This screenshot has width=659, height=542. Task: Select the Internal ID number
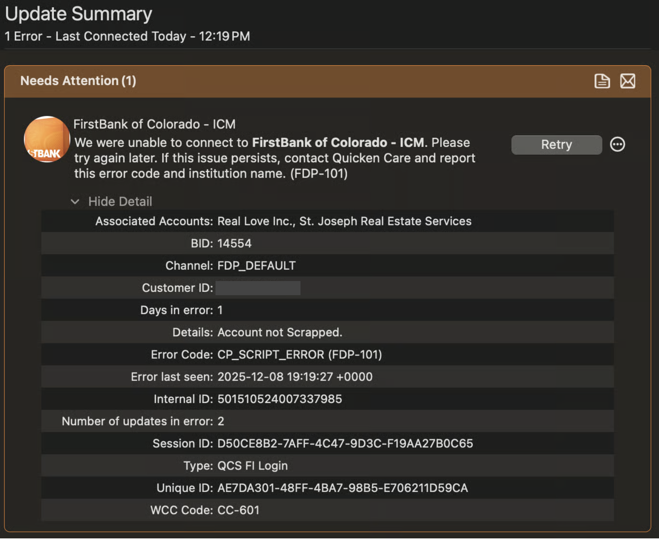pyautogui.click(x=280, y=399)
